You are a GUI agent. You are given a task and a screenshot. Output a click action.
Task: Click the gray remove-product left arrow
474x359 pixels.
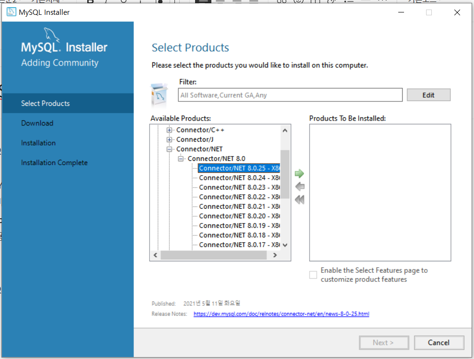pos(300,186)
